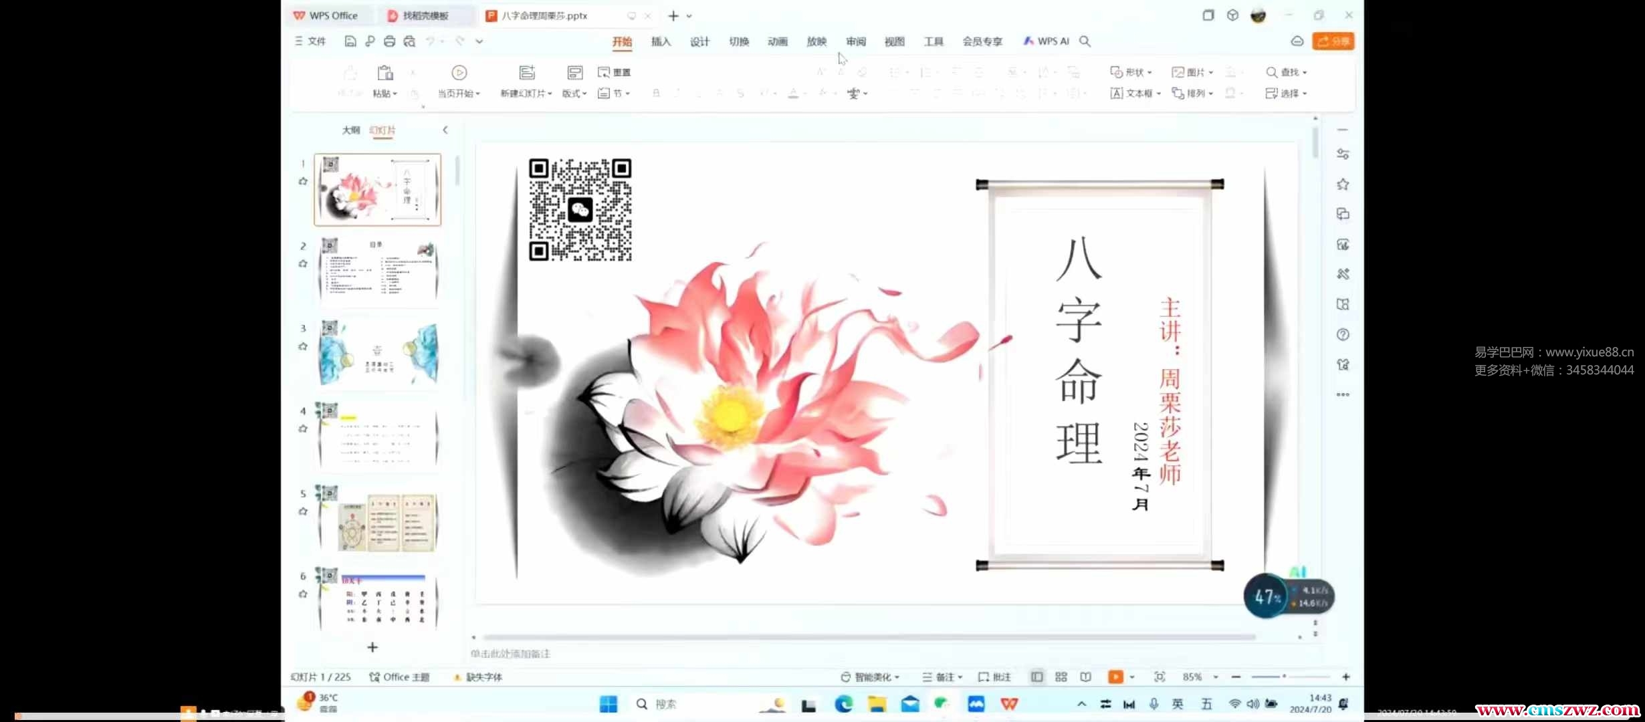Image resolution: width=1645 pixels, height=722 pixels.
Task: Click the 批注 comments button in the status bar
Action: pos(995,677)
